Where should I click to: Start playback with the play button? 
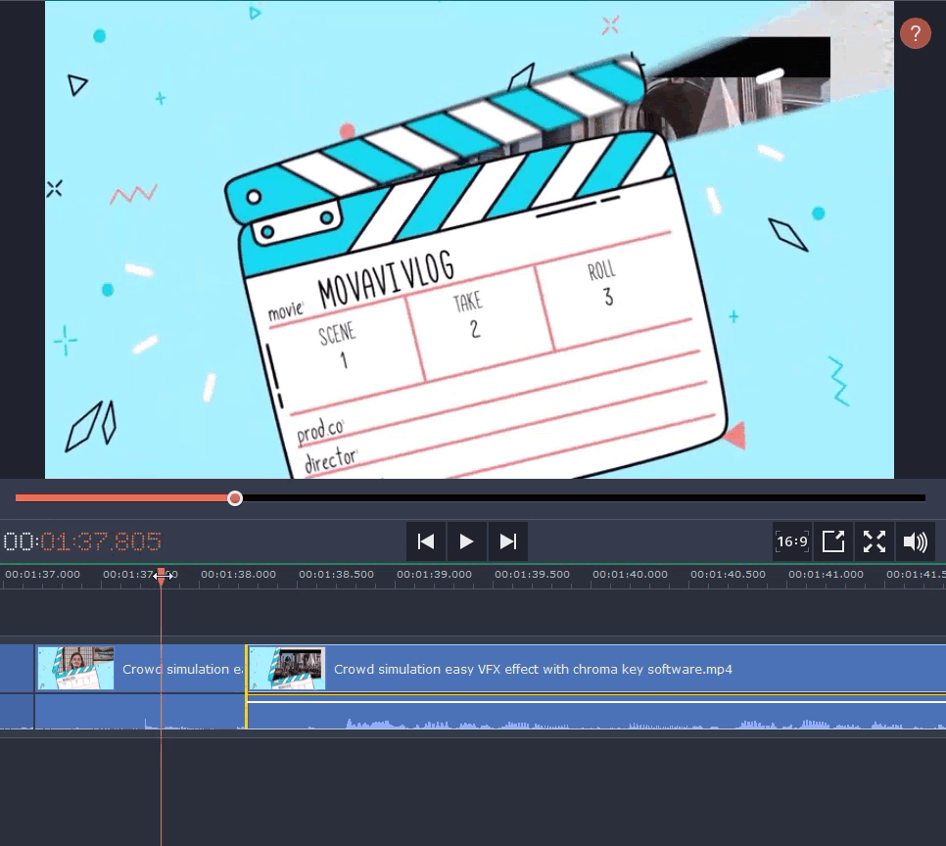(x=466, y=541)
